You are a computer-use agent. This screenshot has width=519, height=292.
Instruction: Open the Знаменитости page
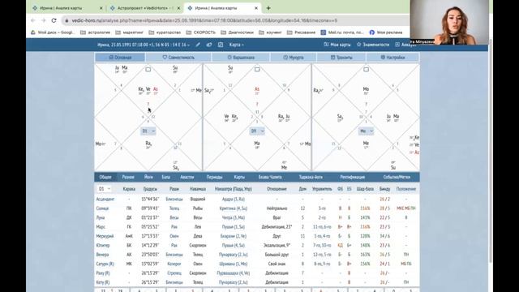point(373,45)
